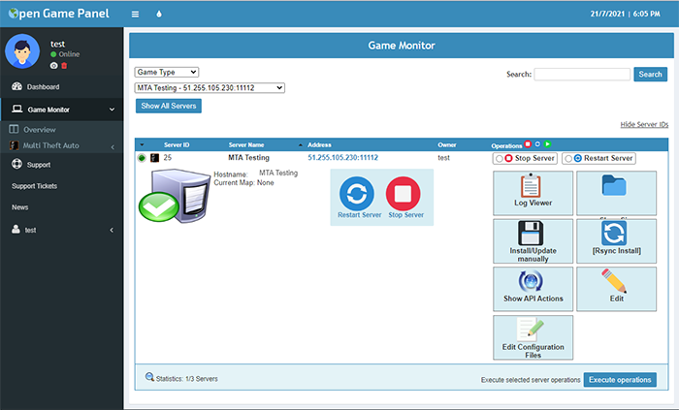Image resolution: width=679 pixels, height=410 pixels.
Task: Open Show API Actions tile
Action: click(533, 289)
